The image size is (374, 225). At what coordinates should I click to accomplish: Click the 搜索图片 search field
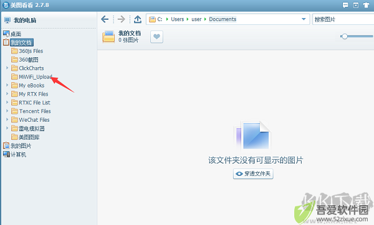343,19
